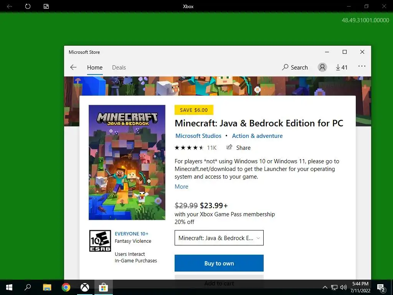Open the EVERYONE 10+ rating link

pyautogui.click(x=132, y=234)
